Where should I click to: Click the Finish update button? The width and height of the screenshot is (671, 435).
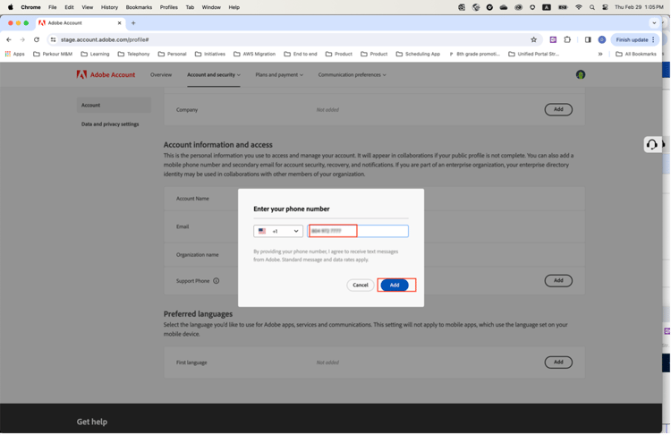point(635,39)
